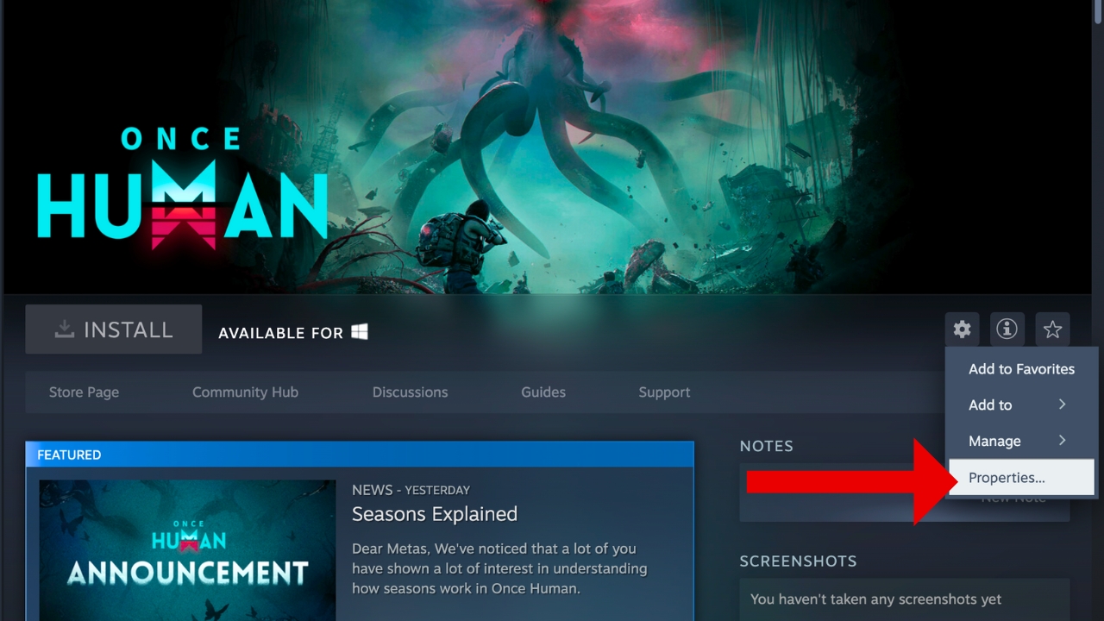Open the Guides link
Image resolution: width=1104 pixels, height=621 pixels.
point(543,392)
